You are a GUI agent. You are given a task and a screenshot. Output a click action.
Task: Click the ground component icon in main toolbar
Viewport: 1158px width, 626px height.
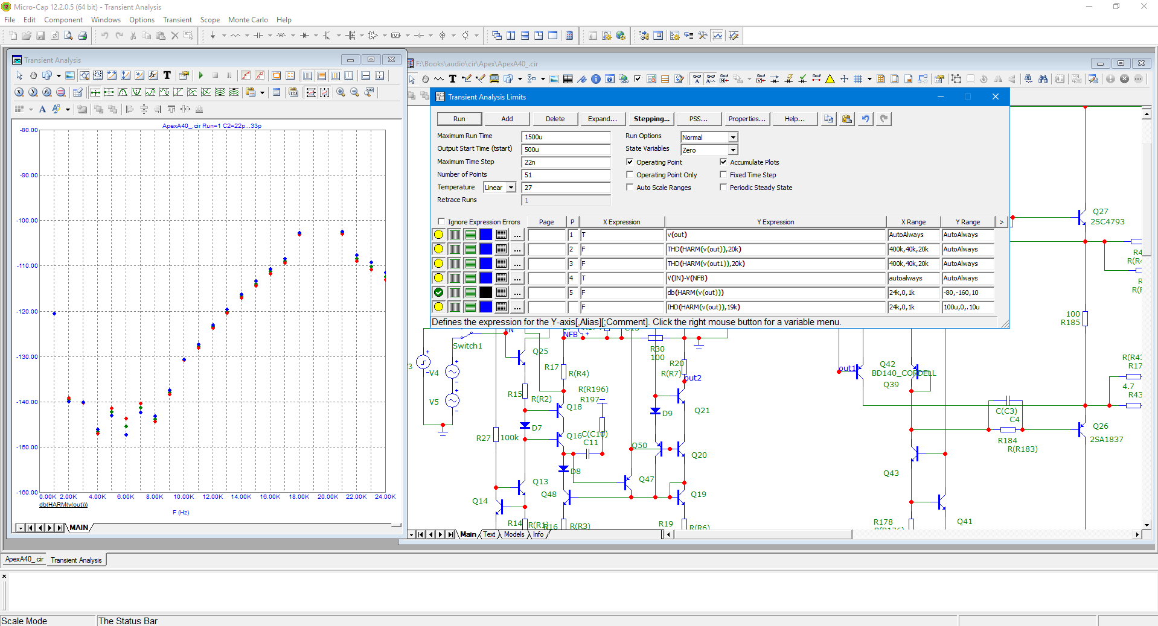pos(213,36)
